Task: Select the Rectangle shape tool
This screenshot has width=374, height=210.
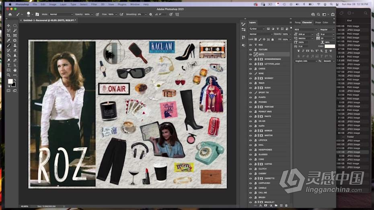Action: tap(8, 70)
